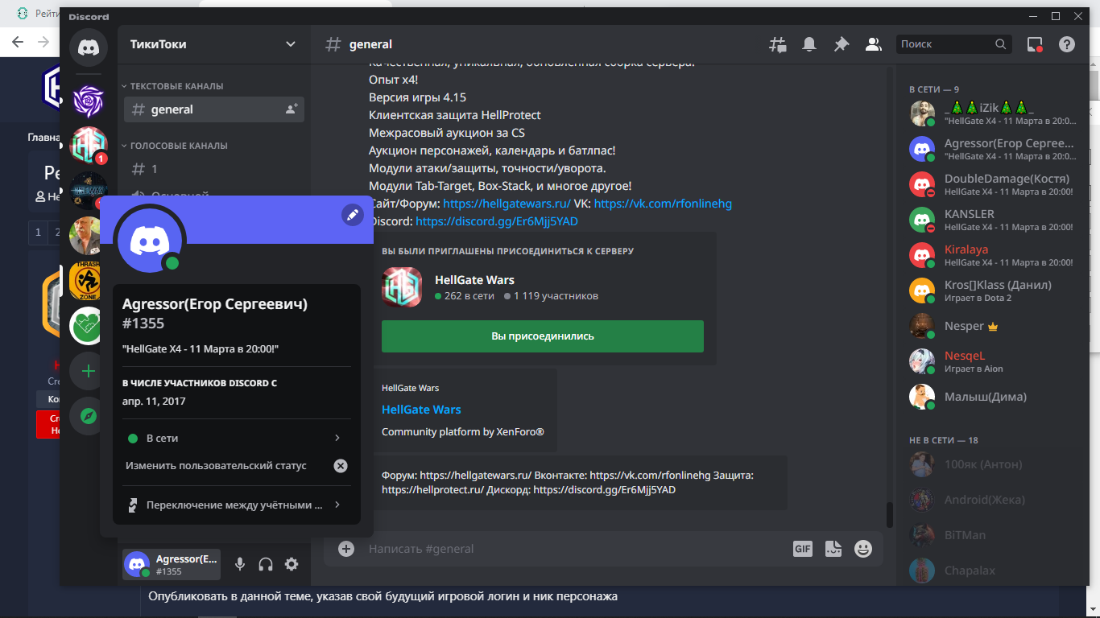The height and width of the screenshot is (618, 1100).
Task: Open notification settings bell icon
Action: pos(809,44)
